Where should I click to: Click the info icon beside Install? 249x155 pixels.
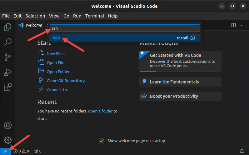[193, 38]
